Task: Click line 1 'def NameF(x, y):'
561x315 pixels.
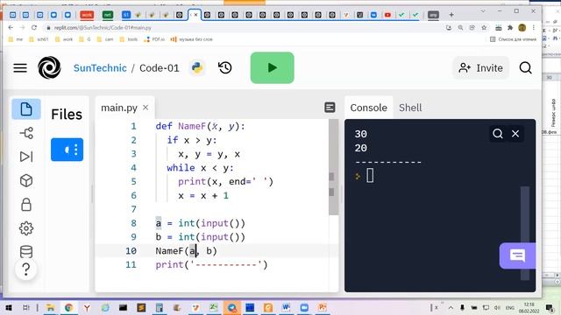Action: click(x=201, y=126)
